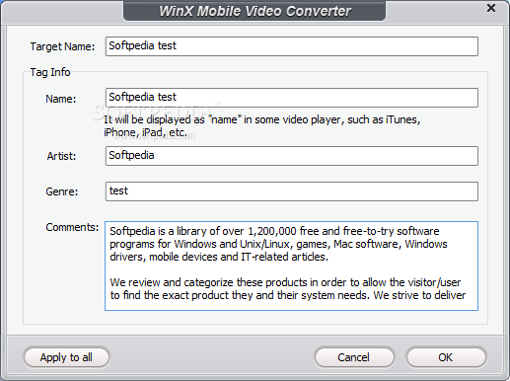Click the "Tag Info" group label
The image size is (510, 381).
[50, 72]
